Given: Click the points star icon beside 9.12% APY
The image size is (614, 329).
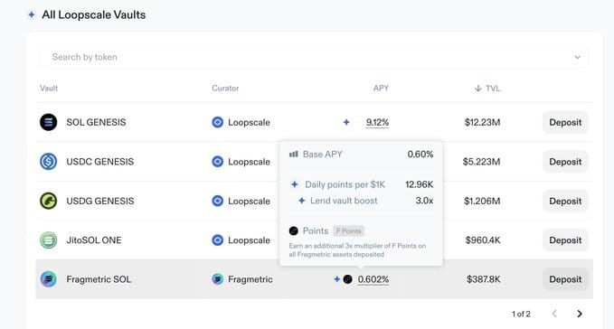Looking at the screenshot, I should click(x=346, y=122).
